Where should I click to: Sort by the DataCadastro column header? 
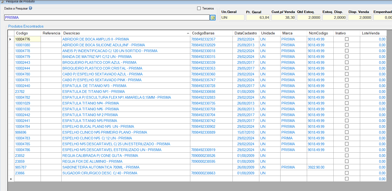point(246,33)
